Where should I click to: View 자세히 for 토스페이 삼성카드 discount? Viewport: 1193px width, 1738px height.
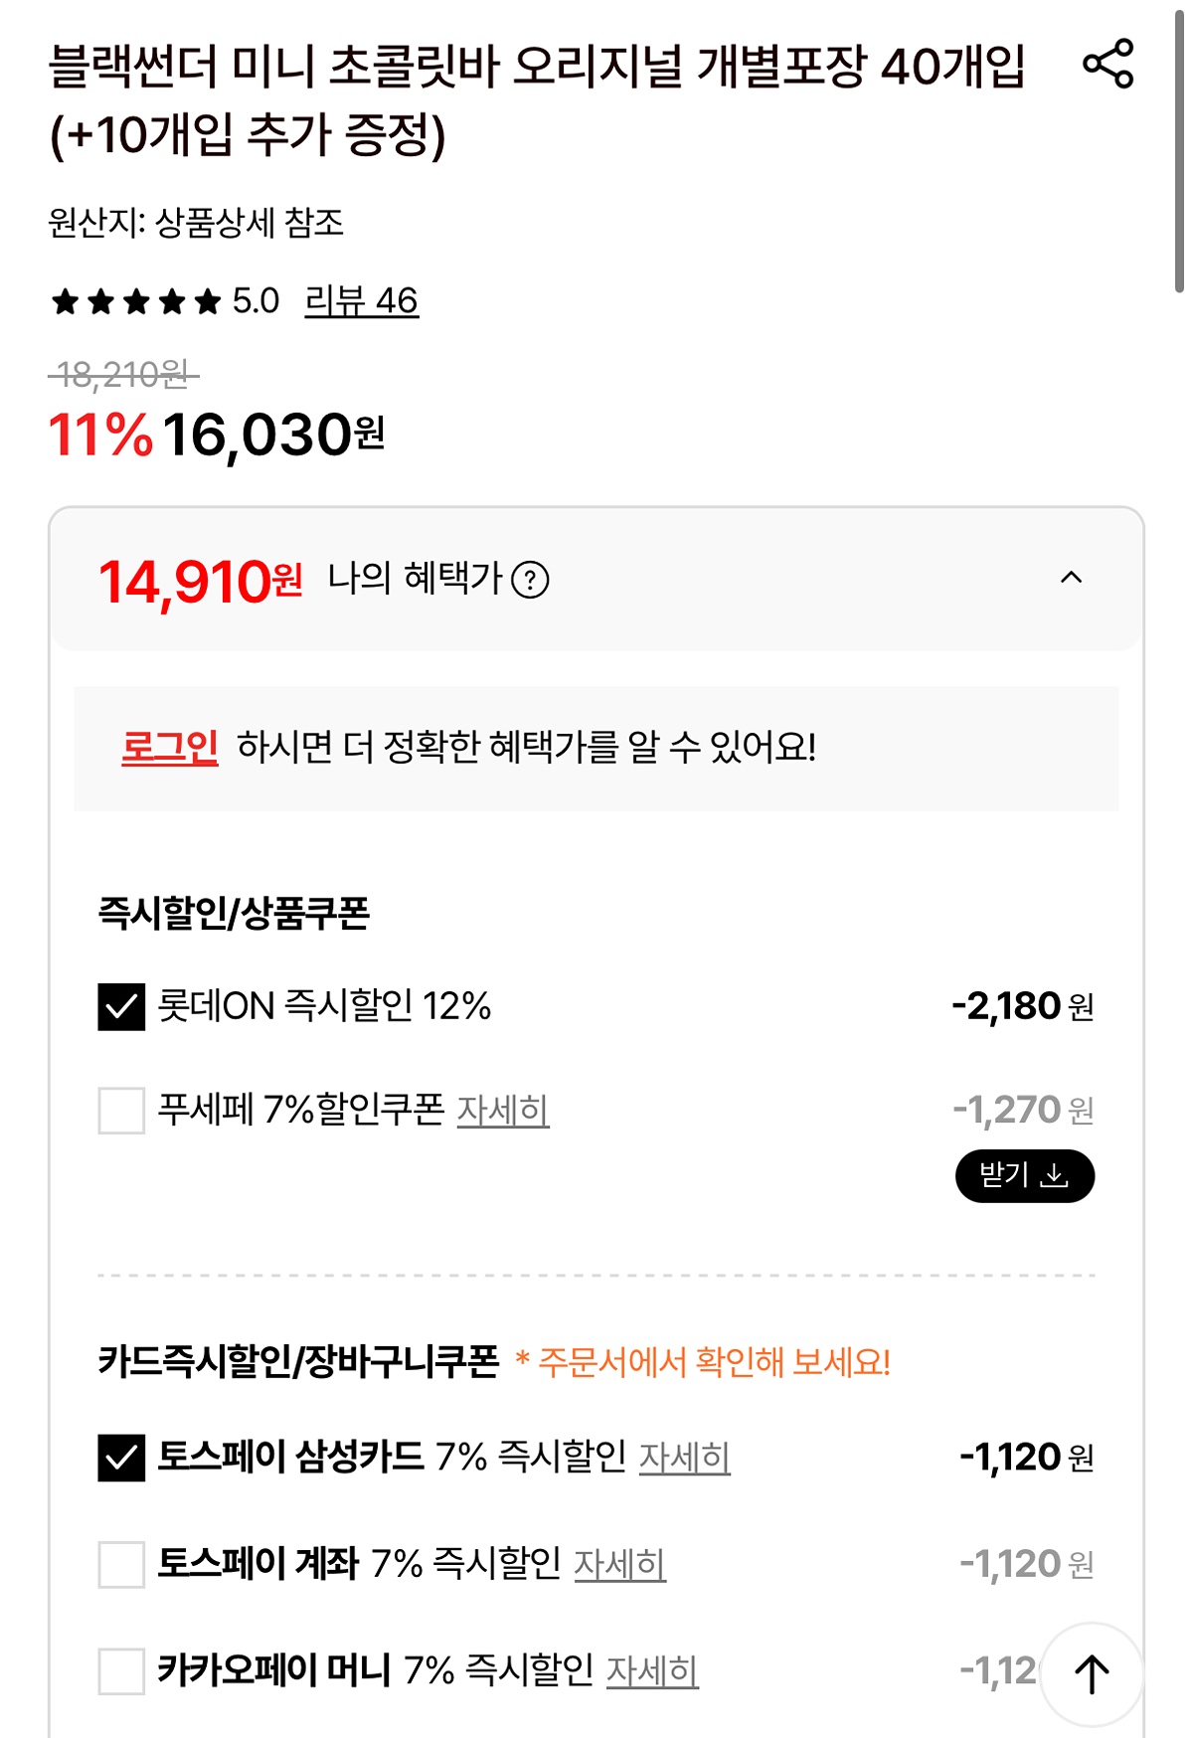(684, 1458)
